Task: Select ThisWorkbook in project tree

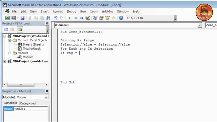Action: (32, 49)
